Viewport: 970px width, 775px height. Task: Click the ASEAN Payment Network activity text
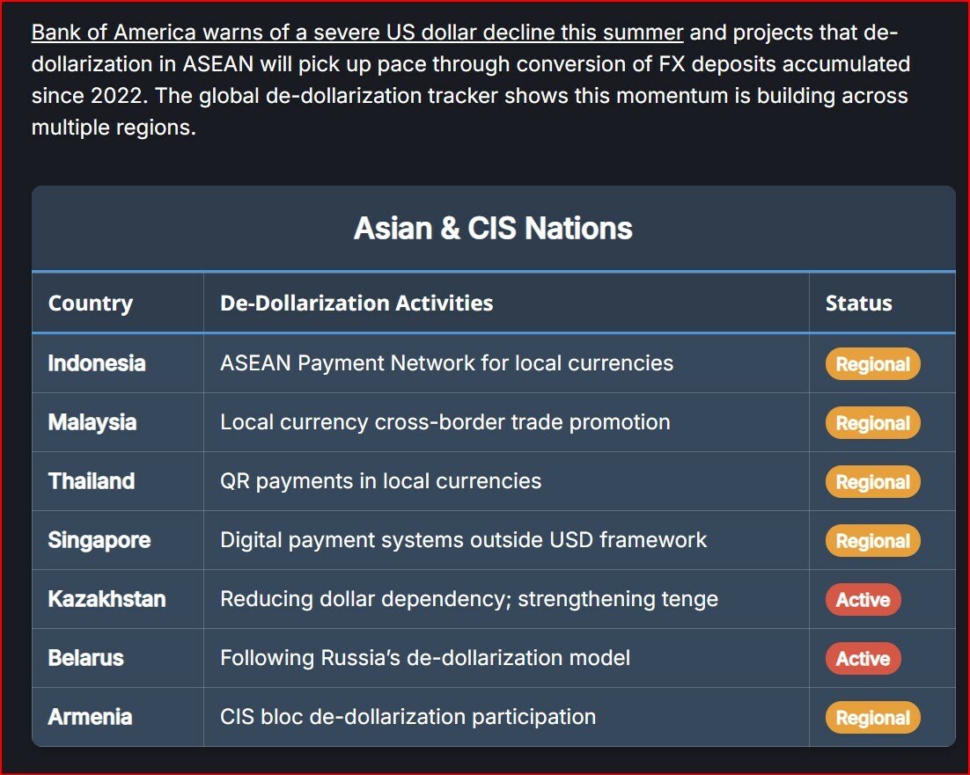[446, 363]
